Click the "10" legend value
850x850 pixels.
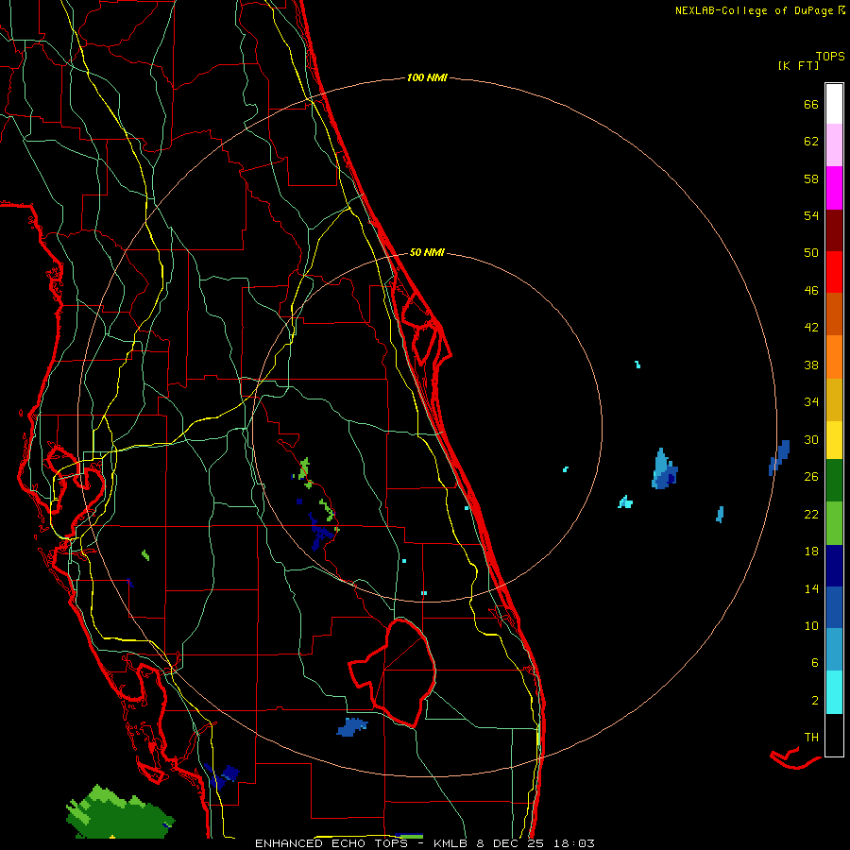tap(811, 626)
